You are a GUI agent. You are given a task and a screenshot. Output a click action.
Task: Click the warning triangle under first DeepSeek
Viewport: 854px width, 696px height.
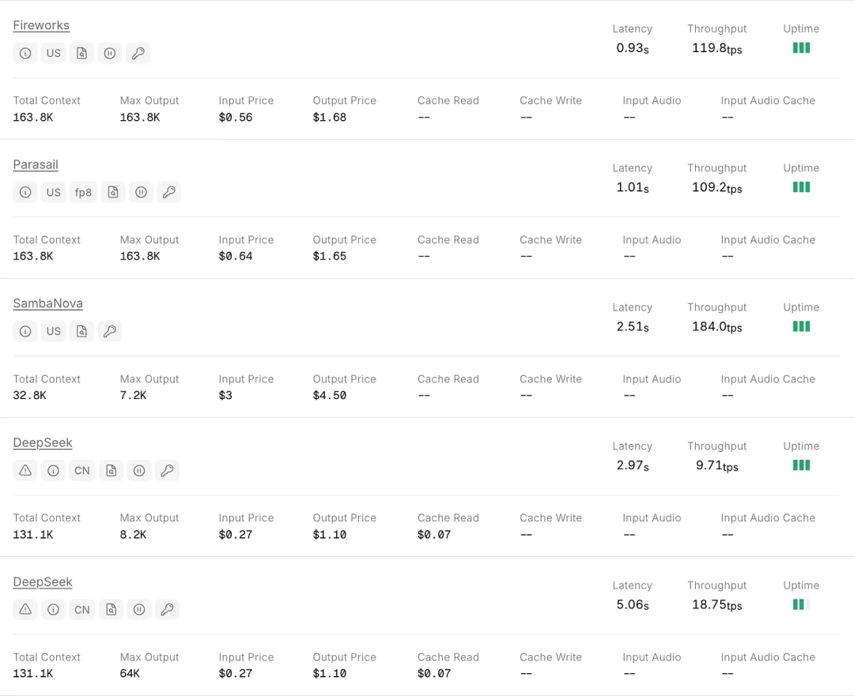pos(25,471)
